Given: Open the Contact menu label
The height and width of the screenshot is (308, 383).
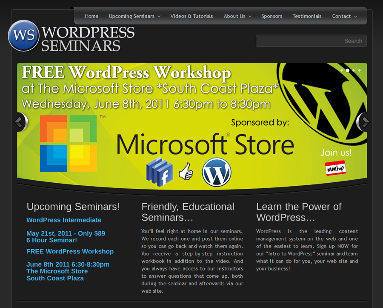Looking at the screenshot, I should [341, 16].
